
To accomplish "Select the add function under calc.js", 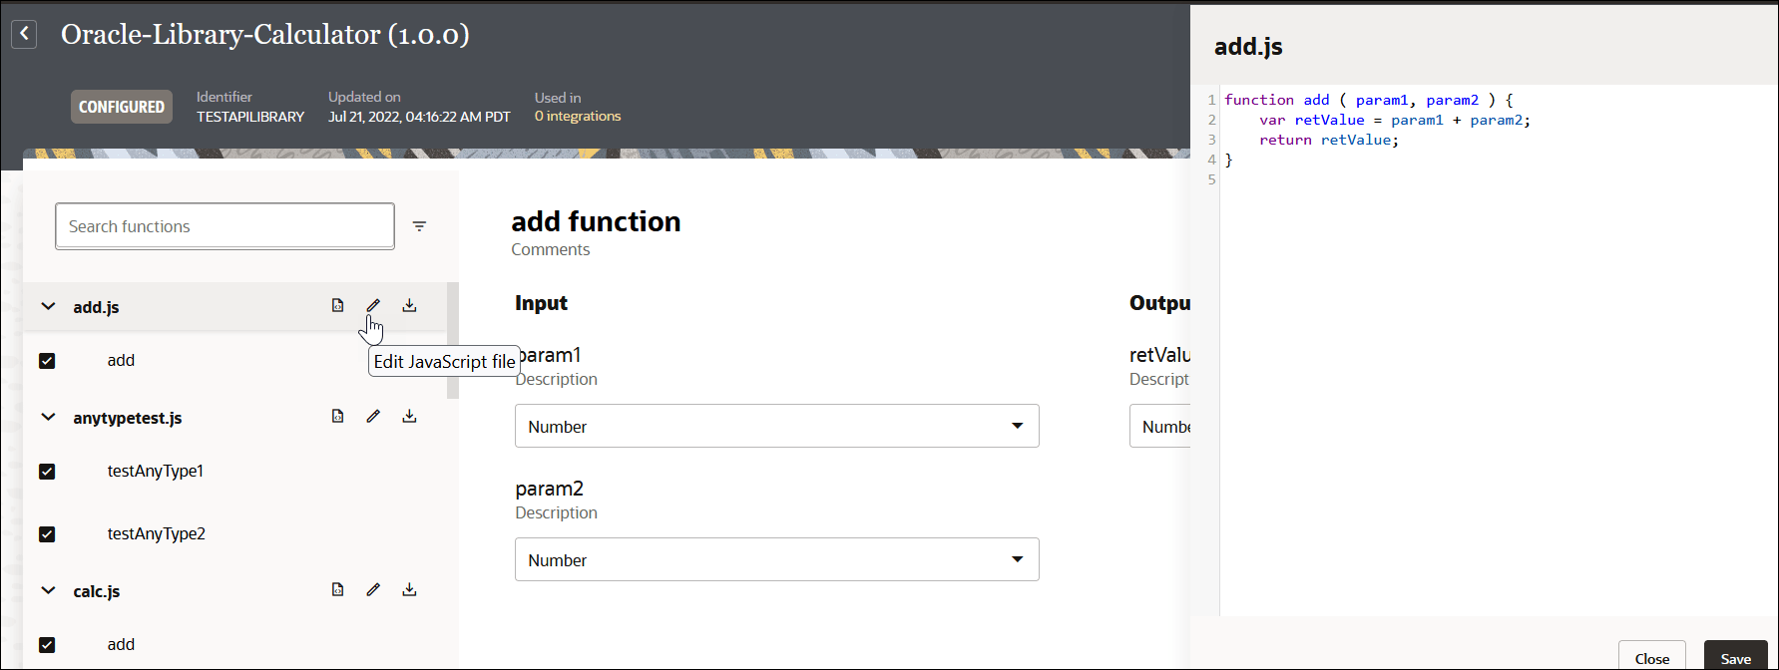I will (x=121, y=644).
